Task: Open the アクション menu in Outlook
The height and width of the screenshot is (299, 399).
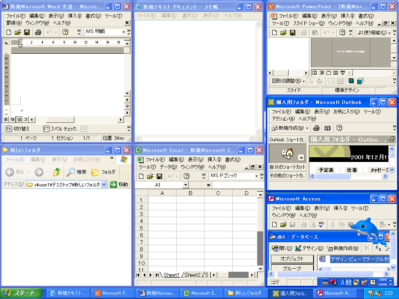Action: tap(283, 119)
